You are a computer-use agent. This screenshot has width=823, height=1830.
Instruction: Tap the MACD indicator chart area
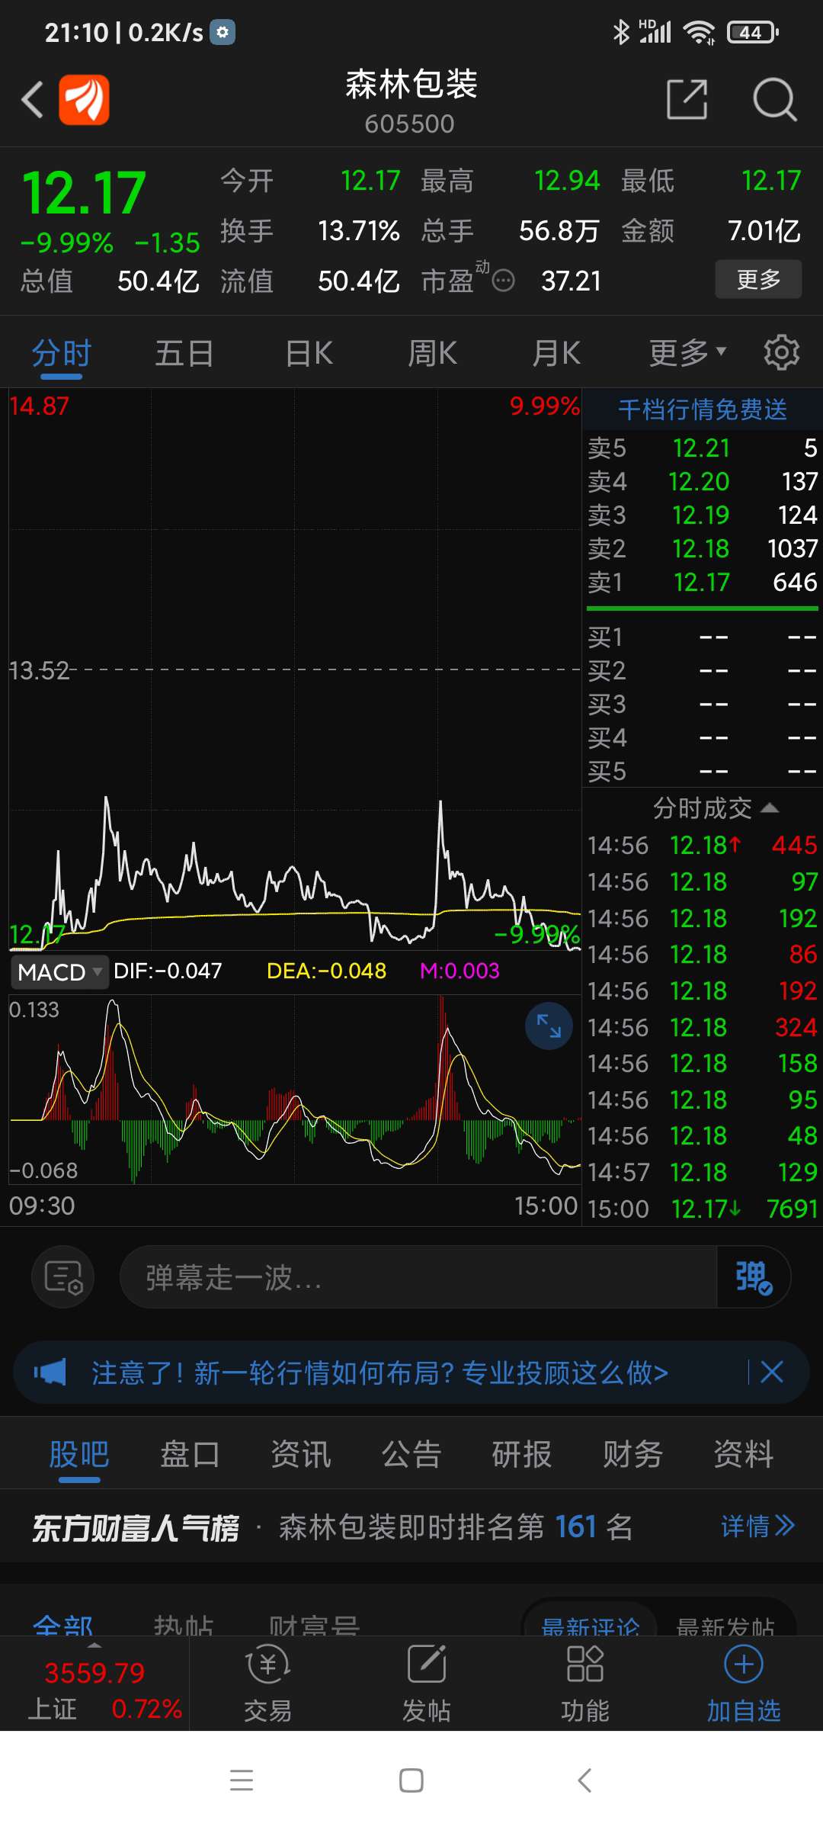(295, 1090)
